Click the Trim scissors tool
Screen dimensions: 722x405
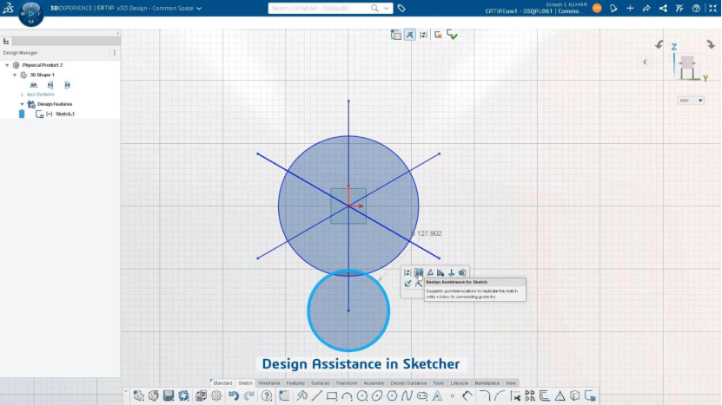[x=515, y=395]
